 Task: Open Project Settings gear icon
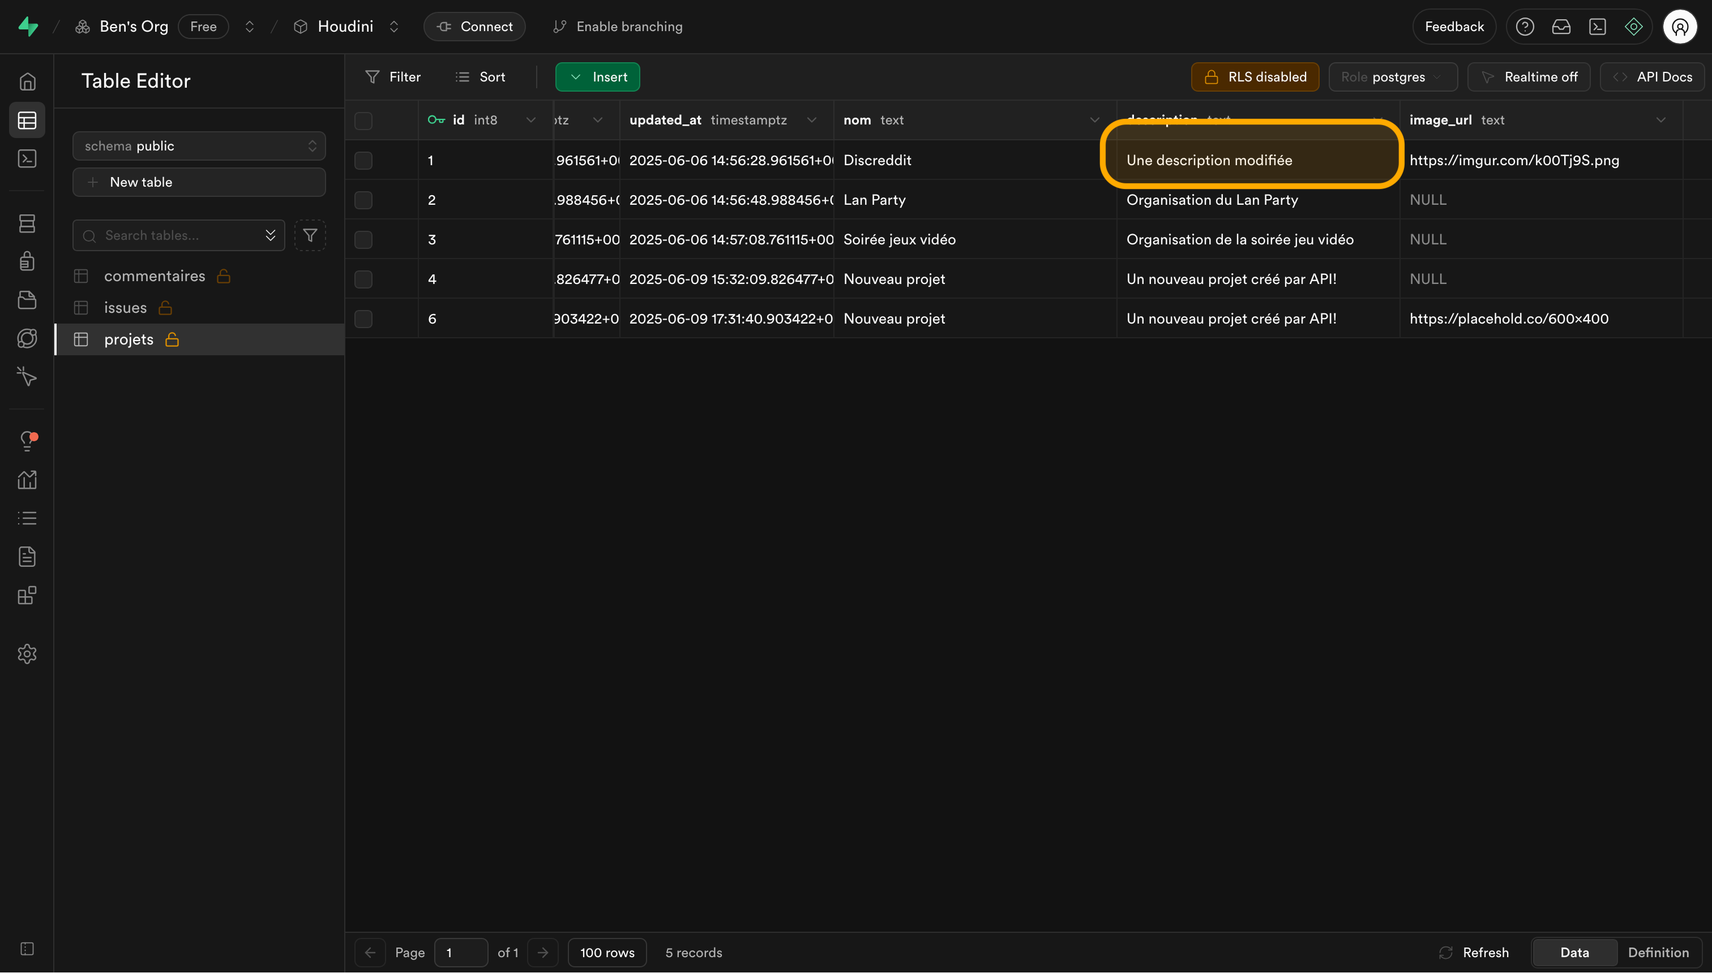27,653
